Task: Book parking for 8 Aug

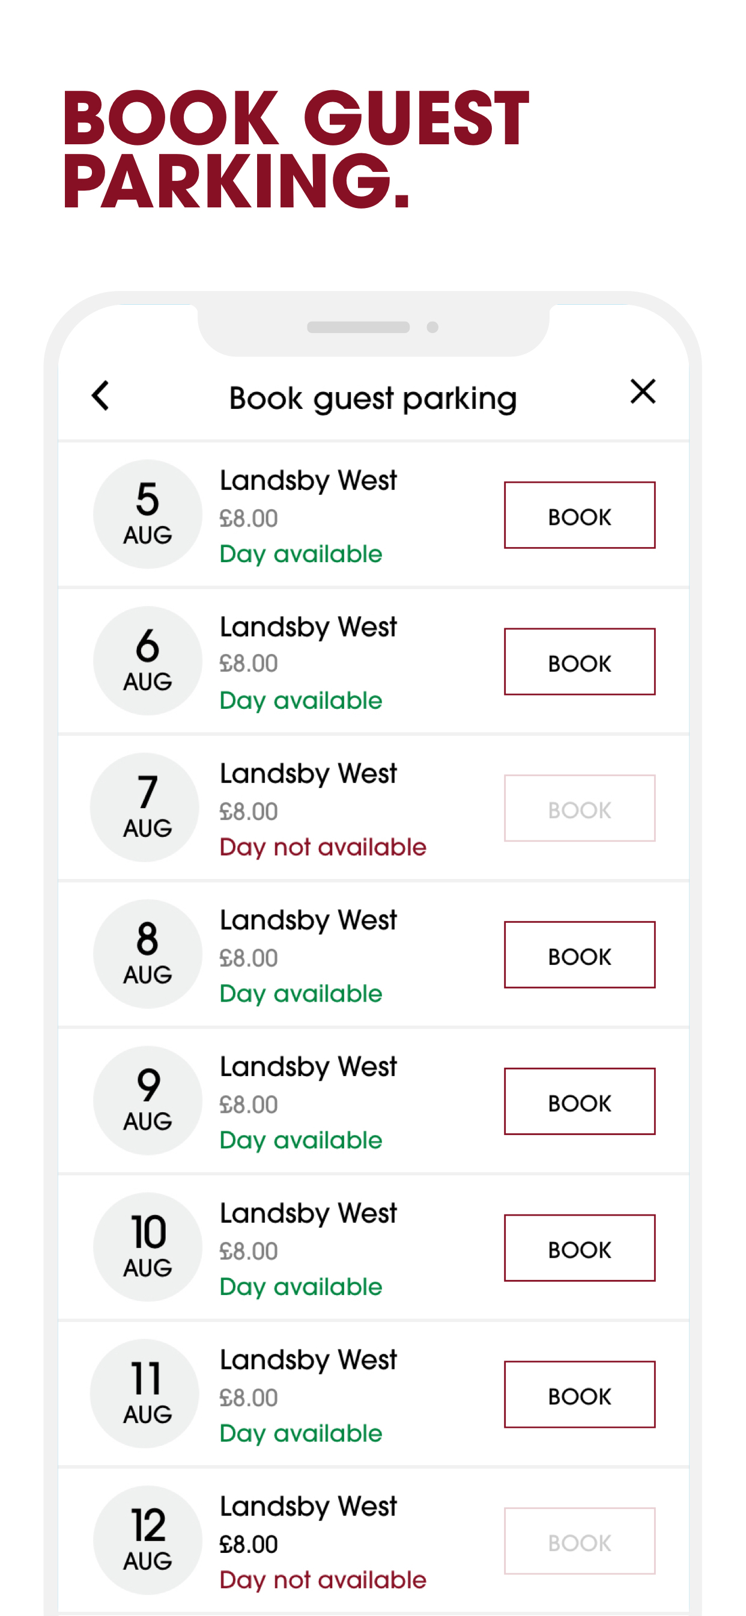Action: [579, 955]
